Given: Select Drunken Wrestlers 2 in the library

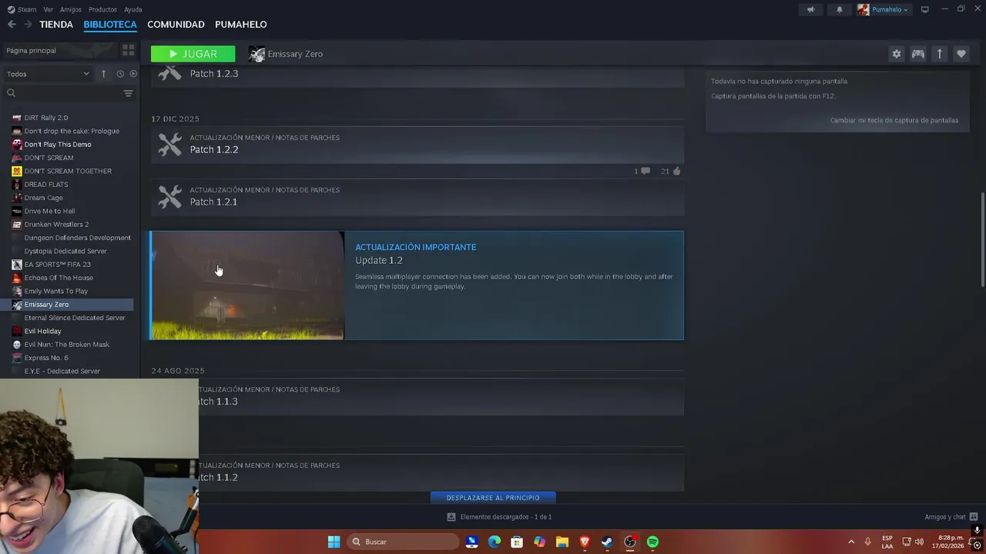Looking at the screenshot, I should click(x=56, y=225).
